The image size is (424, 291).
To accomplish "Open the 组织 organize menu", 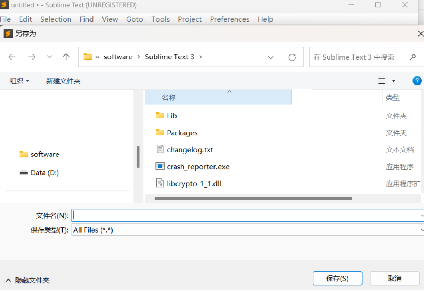I will click(19, 81).
